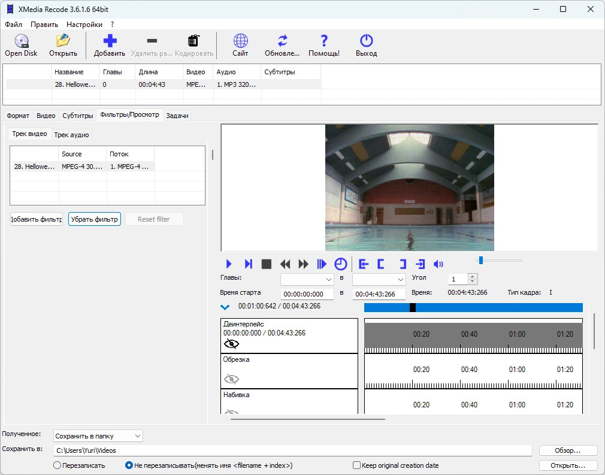Stop playback with the square button
The image size is (605, 475).
coord(266,264)
